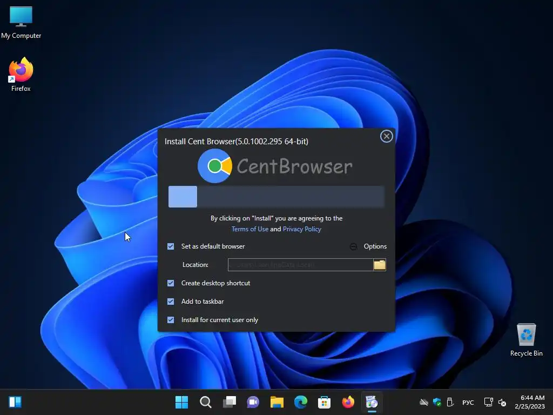Launch Firefox from the taskbar
The width and height of the screenshot is (553, 415).
348,402
